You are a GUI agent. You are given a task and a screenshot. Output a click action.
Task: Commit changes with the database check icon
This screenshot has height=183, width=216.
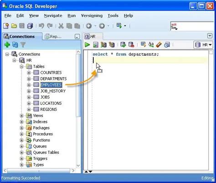click(x=123, y=45)
